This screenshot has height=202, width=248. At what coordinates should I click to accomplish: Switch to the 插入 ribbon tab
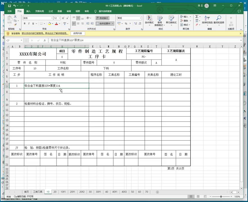[28, 11]
